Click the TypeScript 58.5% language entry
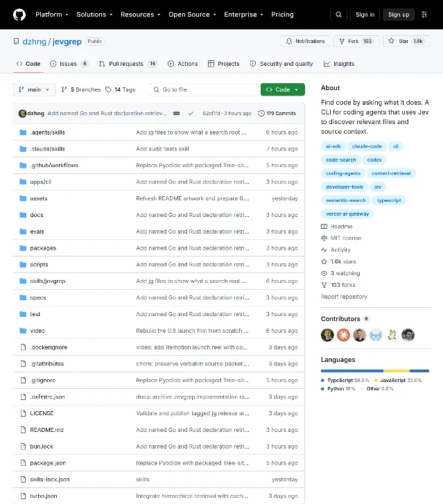The image size is (443, 504). click(345, 380)
